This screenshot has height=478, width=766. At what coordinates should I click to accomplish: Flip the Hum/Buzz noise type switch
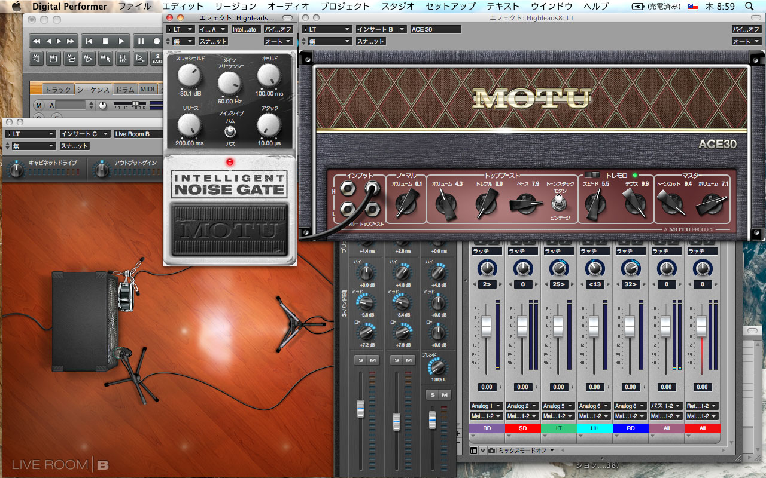[230, 131]
